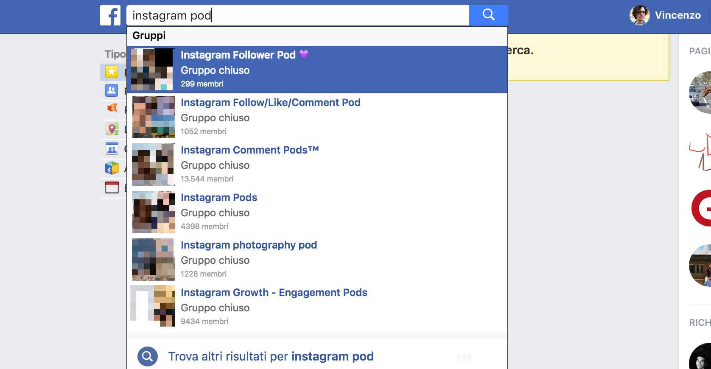The height and width of the screenshot is (369, 711).
Task: Open Instagram Comment Pods™ result
Action: (x=317, y=165)
